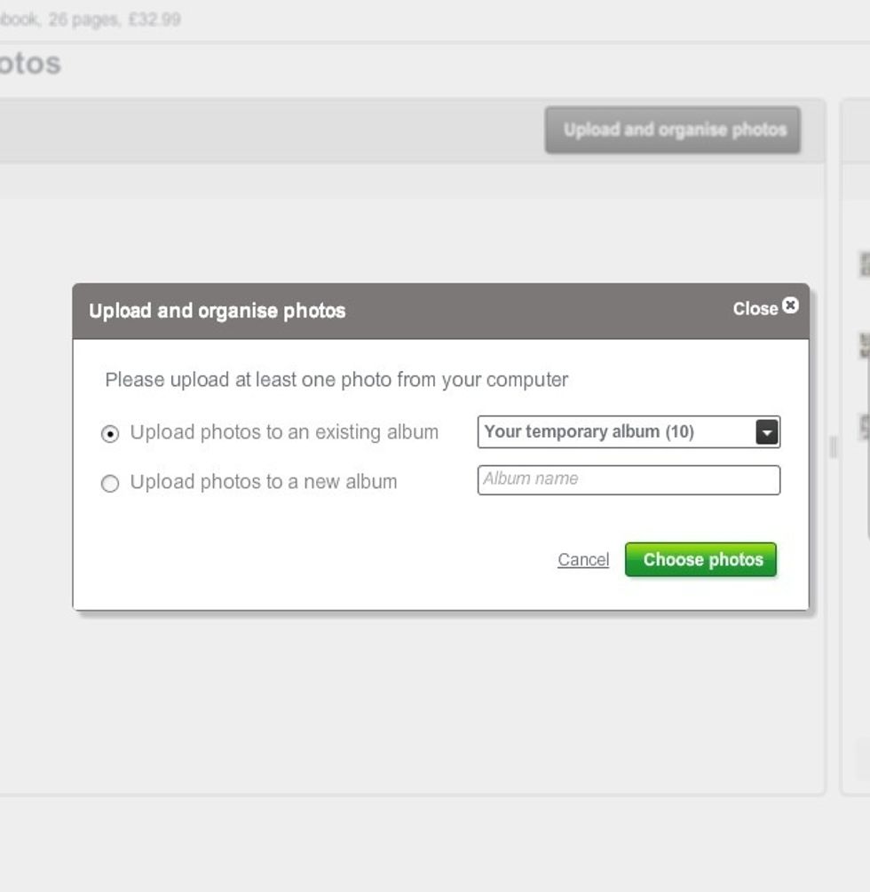Choose the 'Upload photos to a new album' option

109,482
